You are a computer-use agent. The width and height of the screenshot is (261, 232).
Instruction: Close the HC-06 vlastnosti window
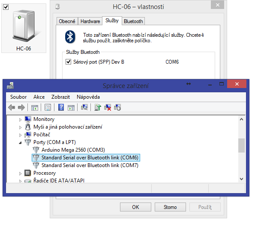pos(217,5)
